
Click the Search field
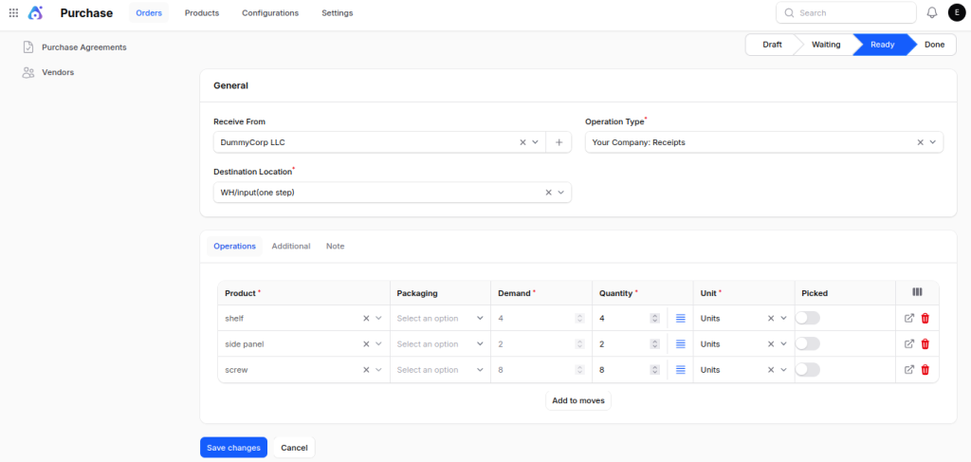846,12
